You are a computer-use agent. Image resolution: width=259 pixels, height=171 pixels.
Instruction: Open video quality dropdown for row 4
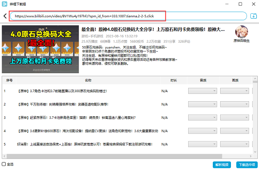(x=234, y=131)
